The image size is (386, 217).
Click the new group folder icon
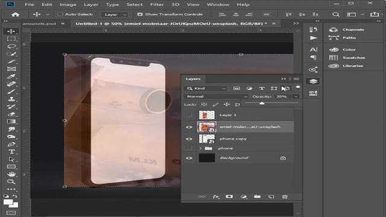click(x=258, y=197)
